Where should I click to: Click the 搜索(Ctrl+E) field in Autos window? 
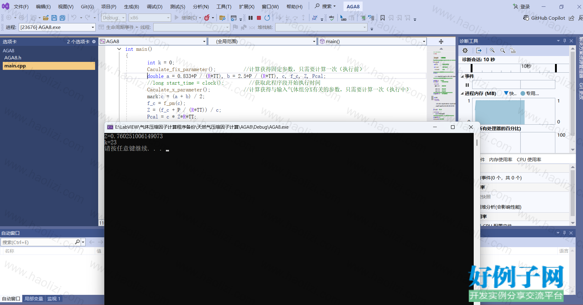[38, 242]
